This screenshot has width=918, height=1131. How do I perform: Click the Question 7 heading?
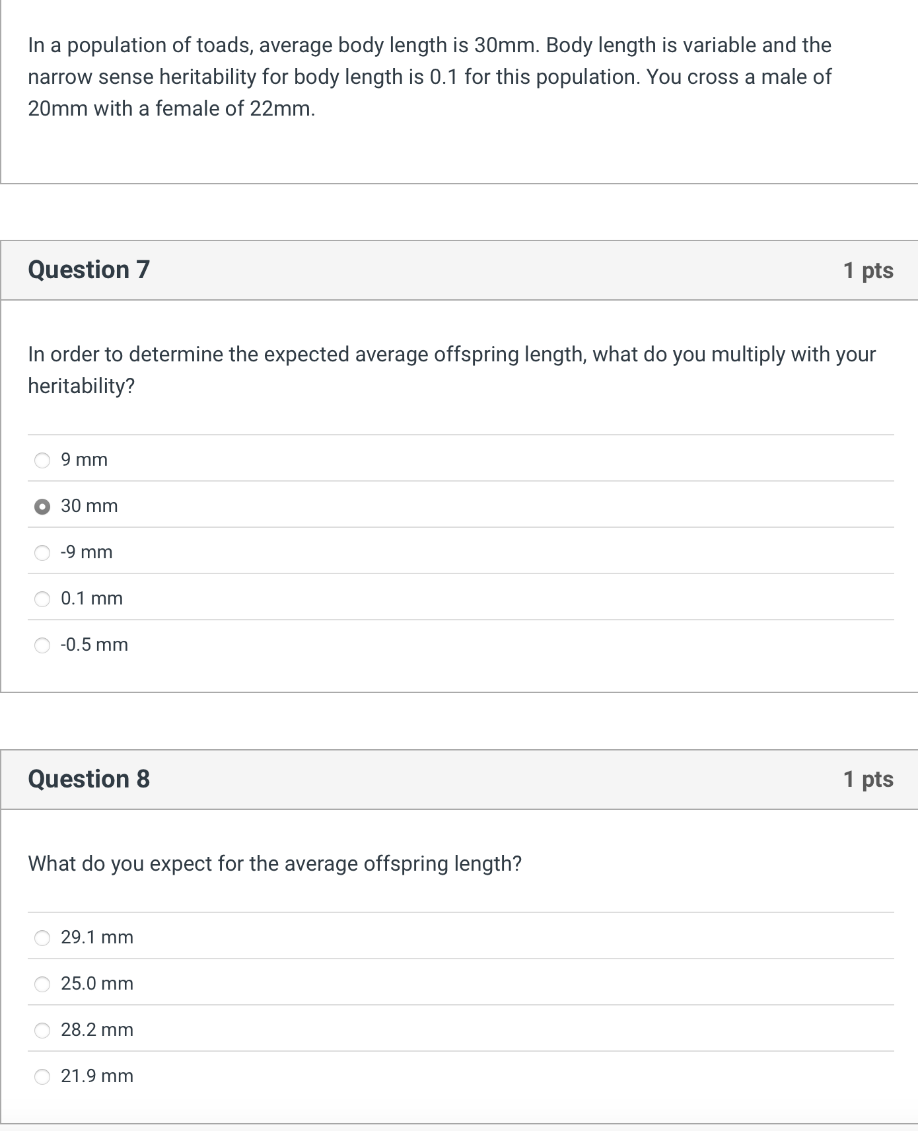(x=89, y=270)
